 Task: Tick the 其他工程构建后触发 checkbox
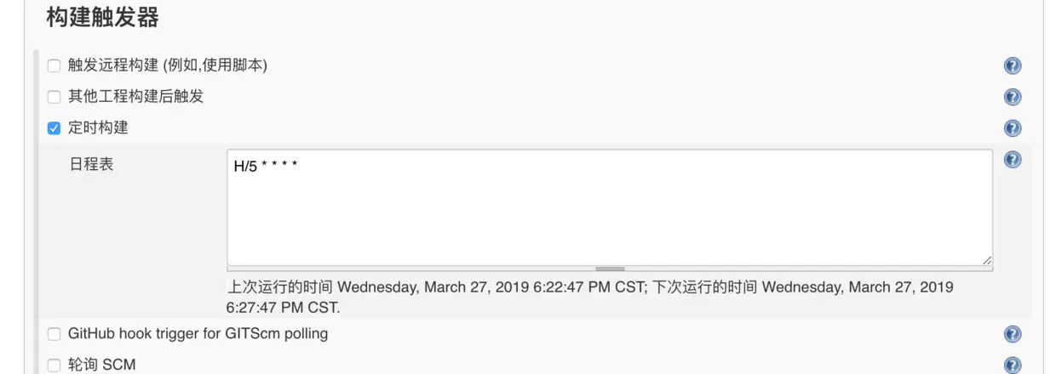pos(54,97)
